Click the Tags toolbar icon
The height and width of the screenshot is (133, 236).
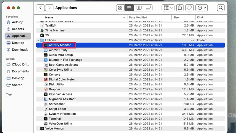click(x=189, y=8)
